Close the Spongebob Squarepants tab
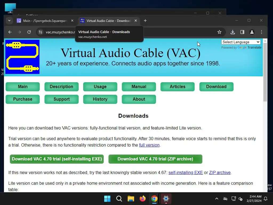This screenshot has width=273, height=205. point(72,21)
